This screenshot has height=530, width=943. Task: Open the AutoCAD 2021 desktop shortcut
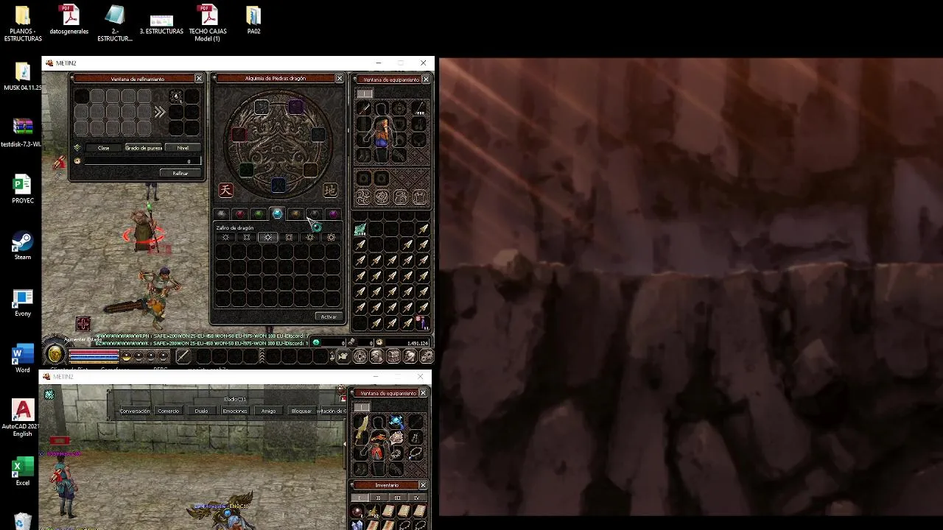(22, 417)
